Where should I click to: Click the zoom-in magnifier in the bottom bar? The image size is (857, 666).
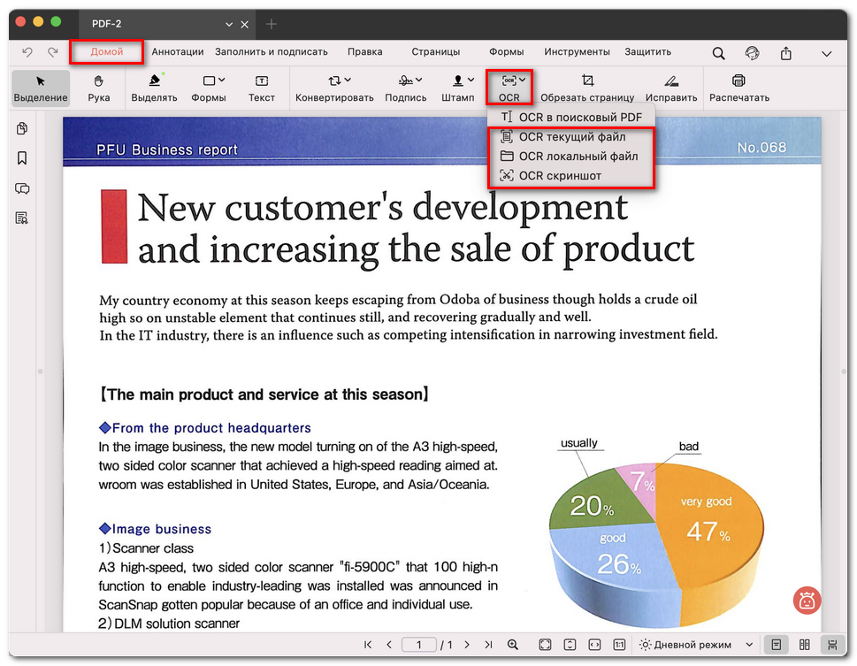tap(513, 645)
